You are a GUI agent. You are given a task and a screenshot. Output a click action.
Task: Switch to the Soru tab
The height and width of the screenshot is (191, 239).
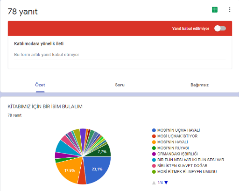119,85
